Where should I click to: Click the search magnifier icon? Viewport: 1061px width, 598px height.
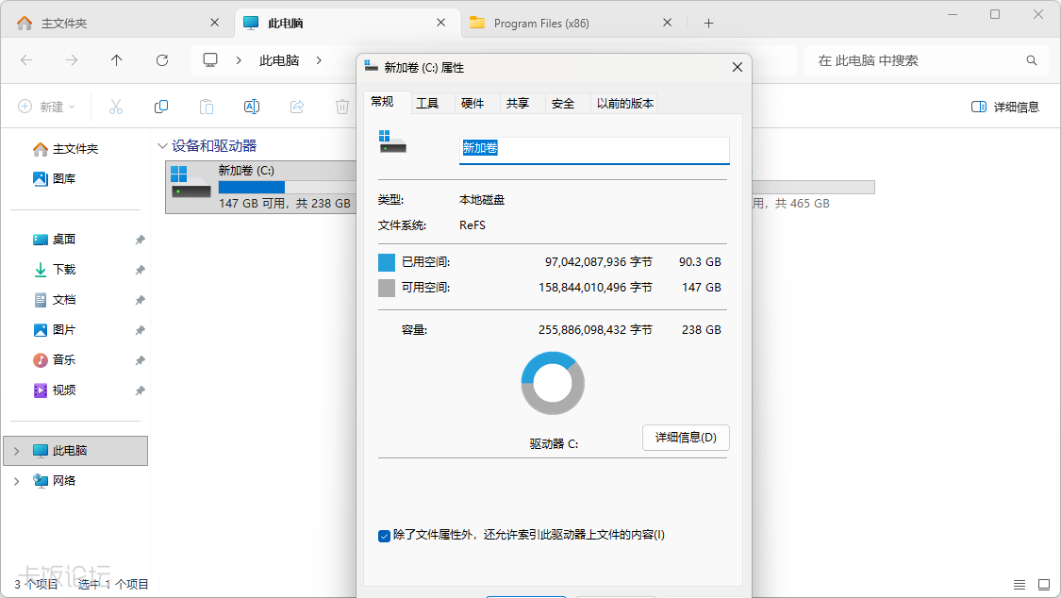(1031, 60)
